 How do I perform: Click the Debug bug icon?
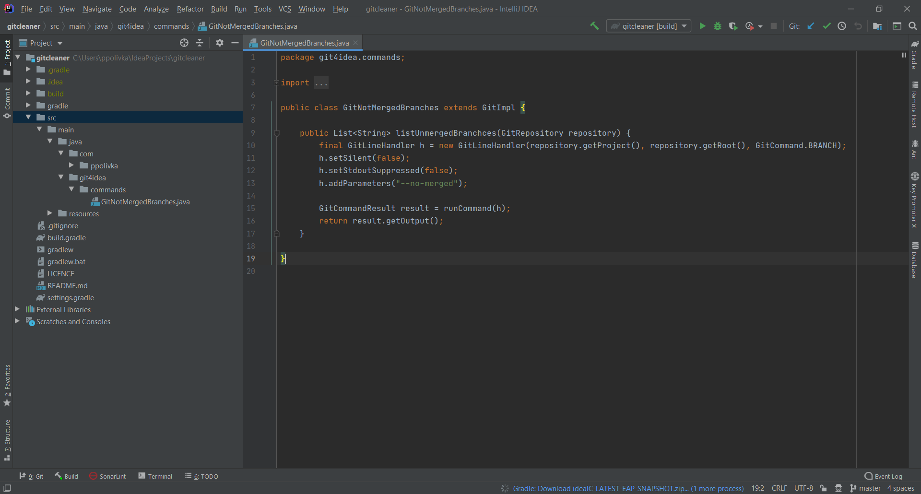coord(718,26)
